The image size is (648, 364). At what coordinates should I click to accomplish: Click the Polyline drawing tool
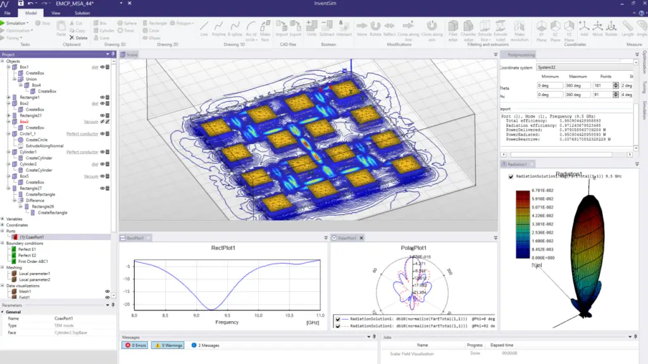tap(219, 29)
